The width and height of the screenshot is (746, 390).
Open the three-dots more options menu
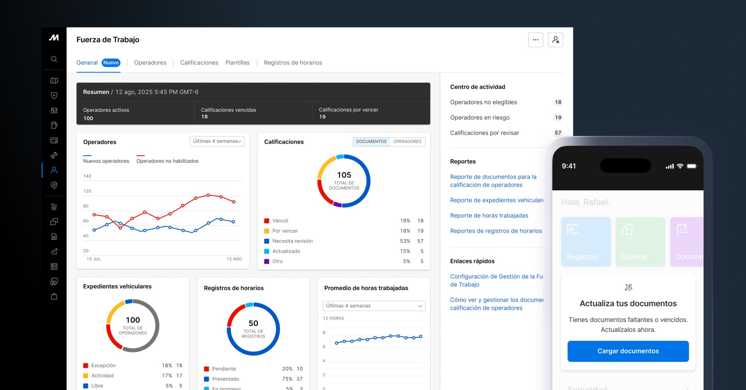pyautogui.click(x=536, y=40)
